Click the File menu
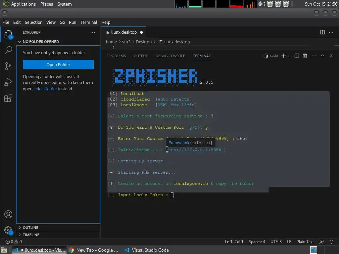 point(6,22)
